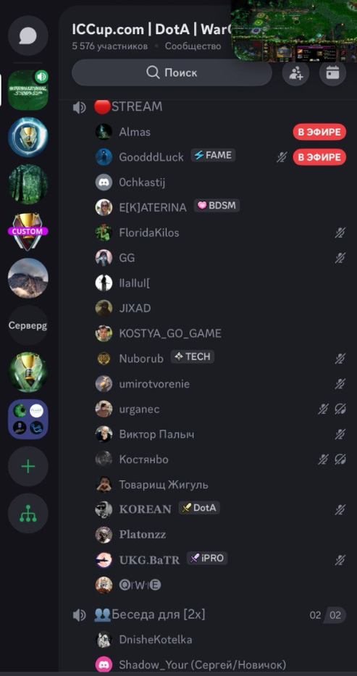Click the FAME role tag on GoodddLuck
The width and height of the screenshot is (357, 676).
(213, 155)
